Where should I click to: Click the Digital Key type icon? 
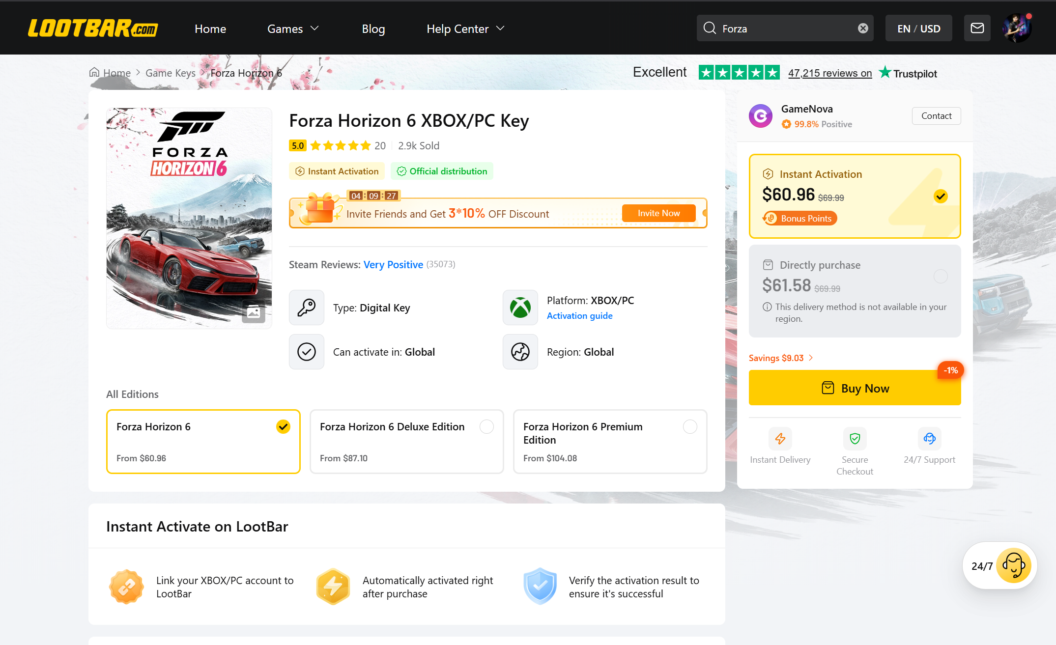(x=307, y=308)
